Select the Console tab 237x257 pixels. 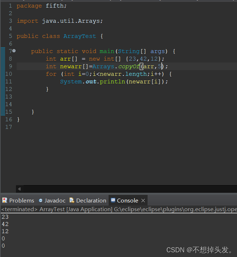[x=127, y=200]
